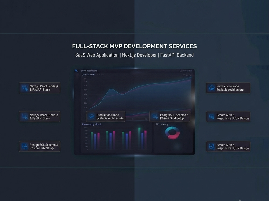The image size is (269, 201).
Task: Click the upper "Secure Auth & Responsive UI/UX Design" label
Action: pyautogui.click(x=232, y=117)
